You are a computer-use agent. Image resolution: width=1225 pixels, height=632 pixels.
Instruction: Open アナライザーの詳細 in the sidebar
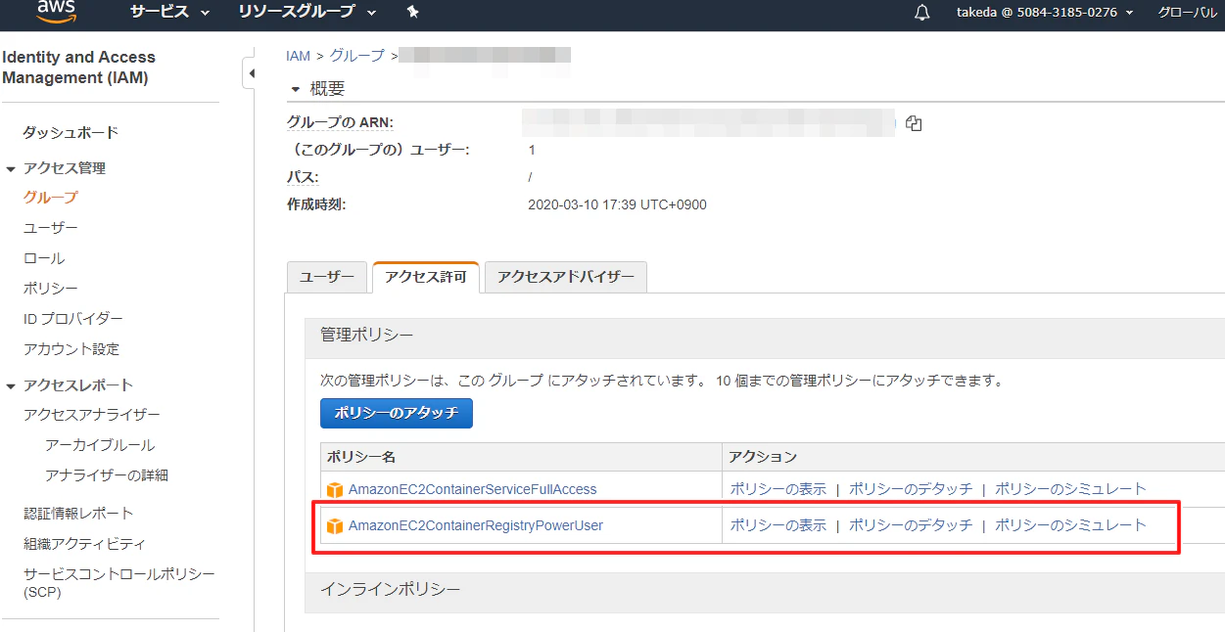pos(107,475)
